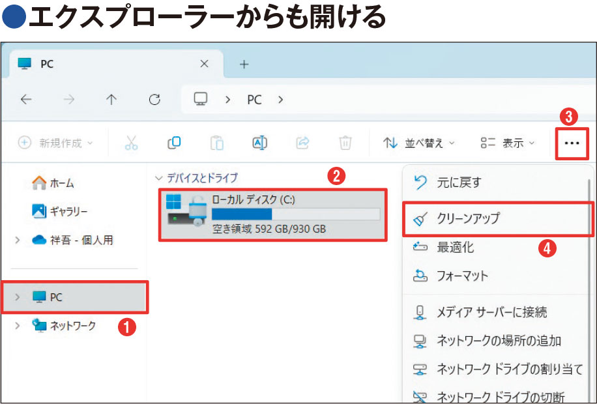The height and width of the screenshot is (404, 597).
Task: Click the Refresh icon in the address bar
Action: [154, 99]
